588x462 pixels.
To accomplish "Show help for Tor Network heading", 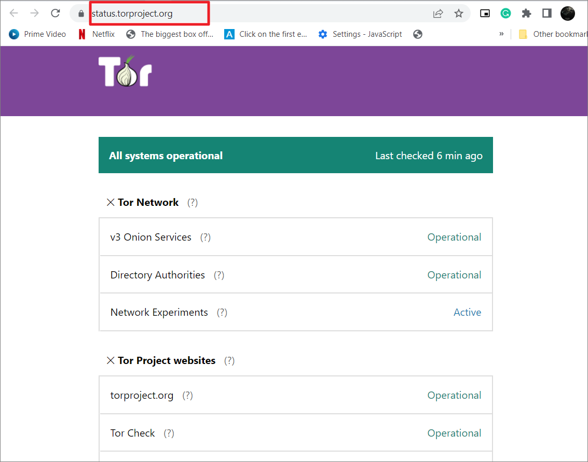I will 193,203.
